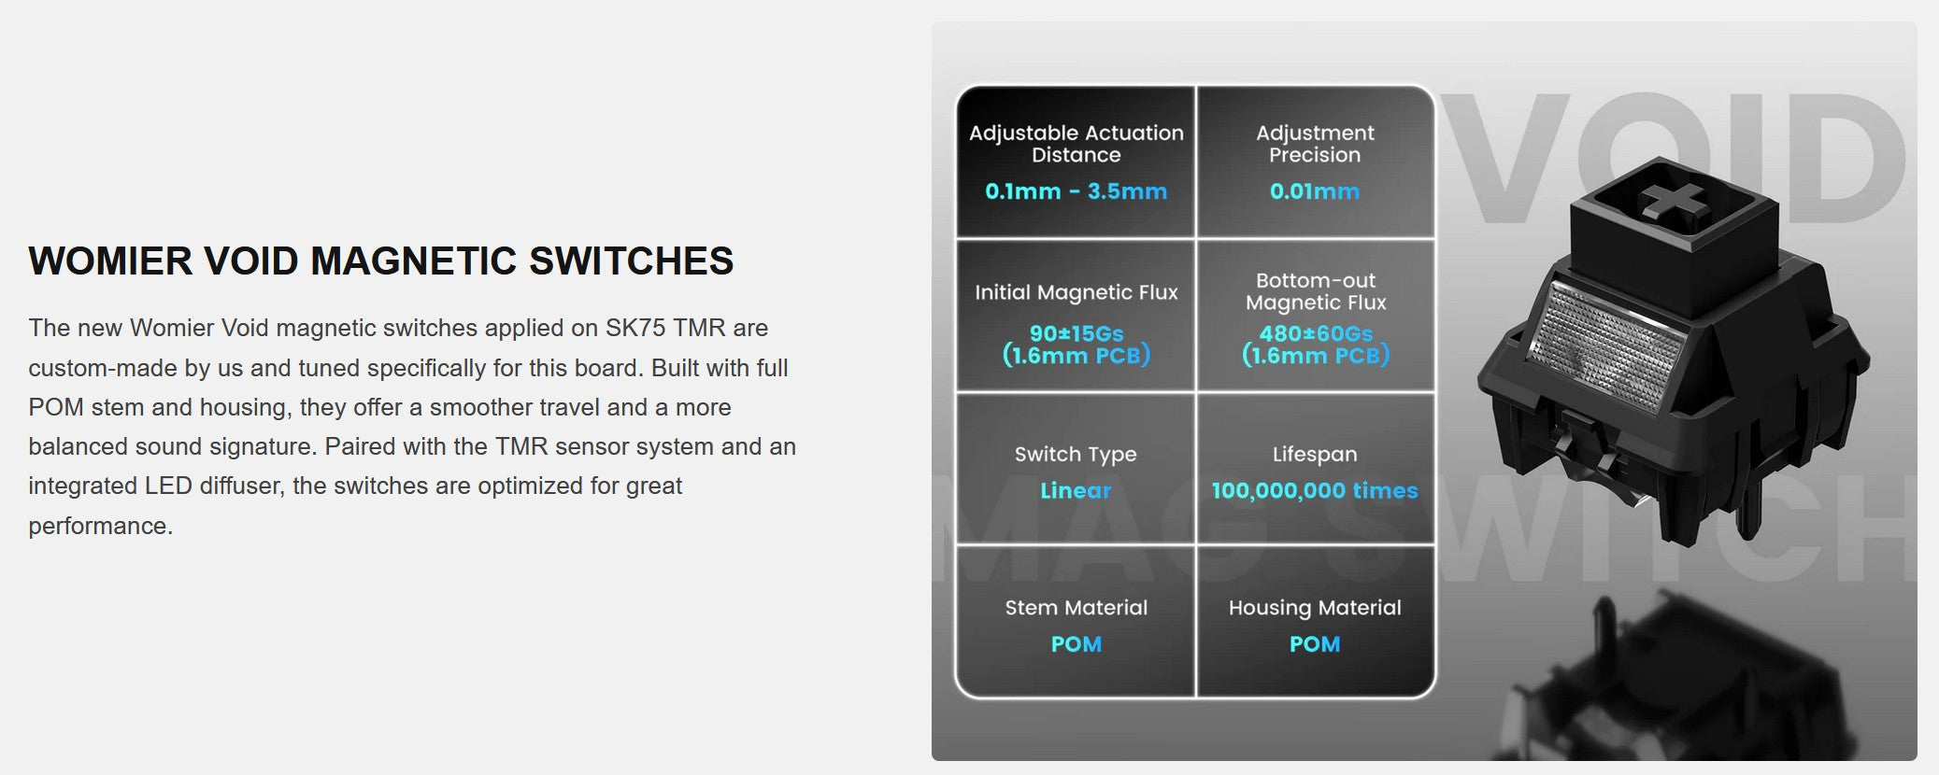Select the Lifespan 100,000,000 times cell
The height and width of the screenshot is (775, 1939).
pyautogui.click(x=1315, y=470)
